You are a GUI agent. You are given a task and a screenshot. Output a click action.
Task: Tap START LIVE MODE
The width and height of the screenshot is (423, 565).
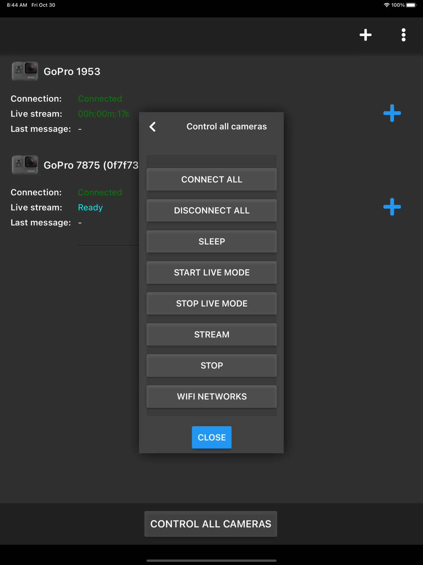tap(211, 272)
